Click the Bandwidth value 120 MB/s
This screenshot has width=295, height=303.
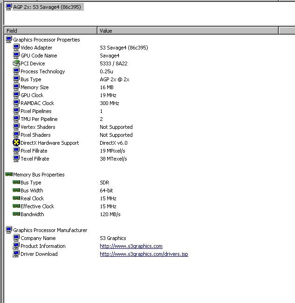(110, 214)
